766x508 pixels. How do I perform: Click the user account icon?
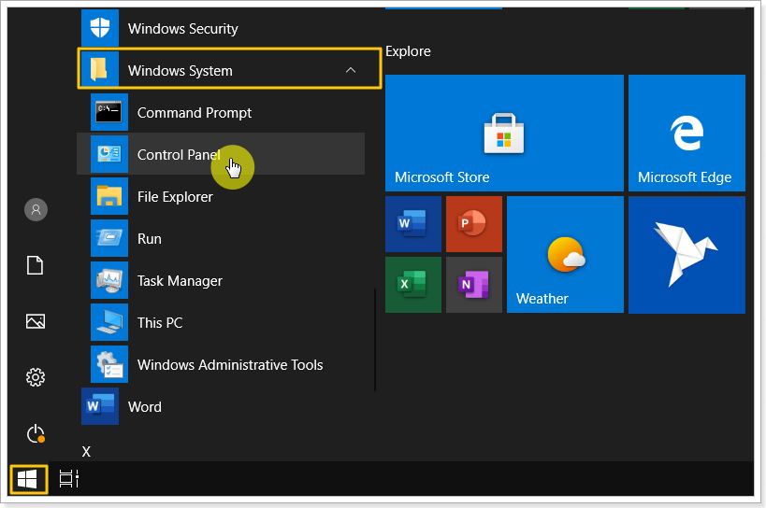[36, 209]
